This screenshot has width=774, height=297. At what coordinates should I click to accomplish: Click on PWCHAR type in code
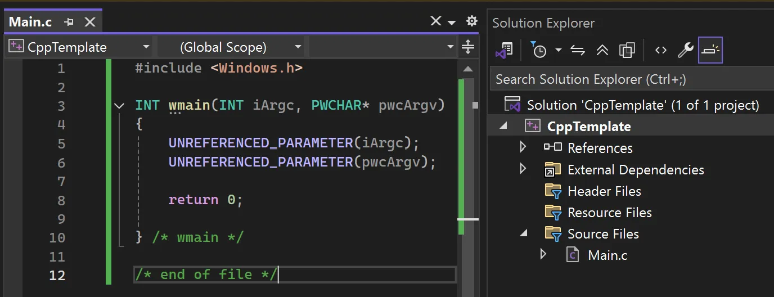336,106
